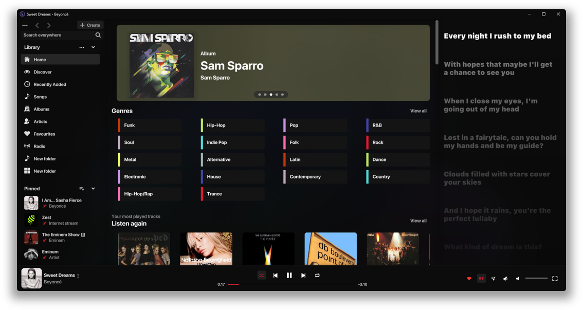The image size is (583, 310).
Task: Click the megaphone icon in player bar
Action: coord(505,279)
